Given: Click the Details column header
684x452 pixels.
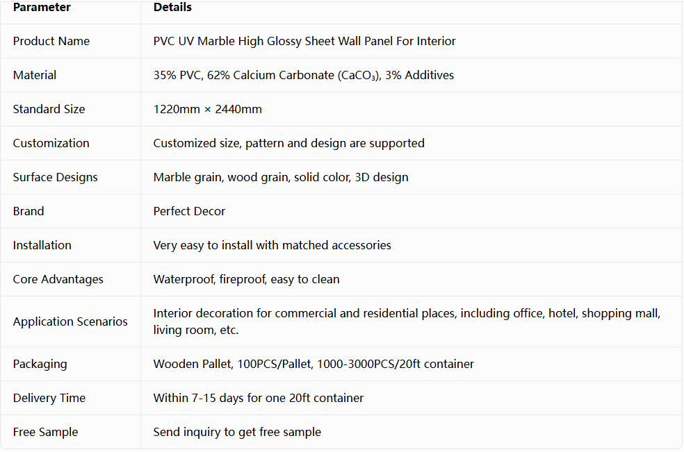Looking at the screenshot, I should (x=172, y=8).
